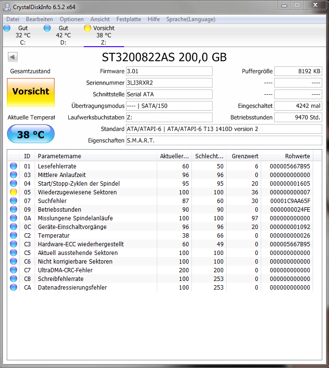
Task: Click status orb of Mittlere Anlaufzeit row
Action: pos(13,175)
